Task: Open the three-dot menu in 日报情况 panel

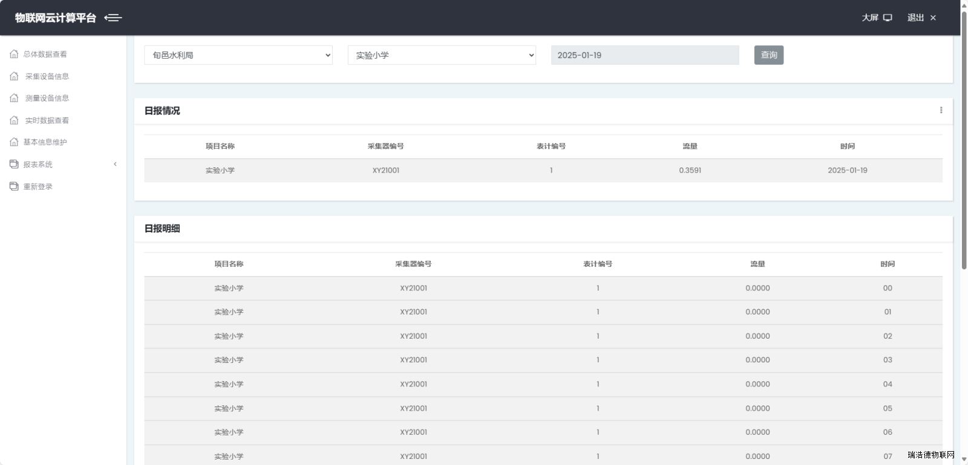Action: pyautogui.click(x=941, y=110)
